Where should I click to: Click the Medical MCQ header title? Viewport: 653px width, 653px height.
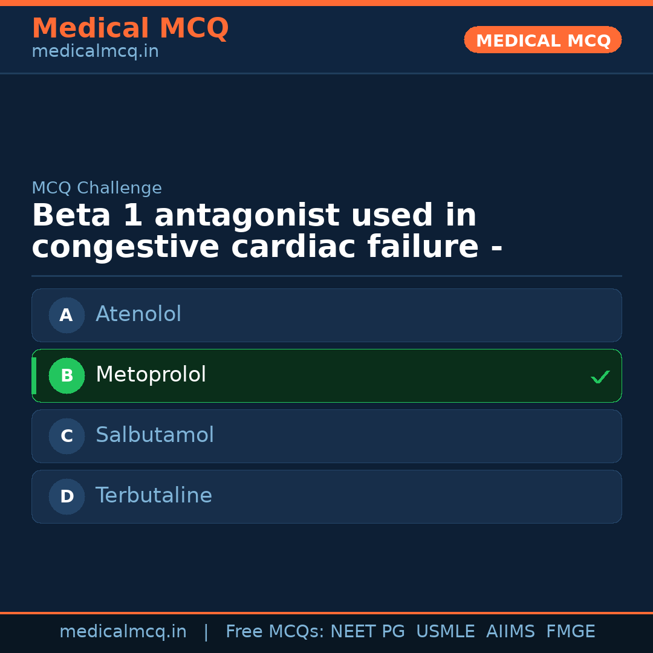(130, 28)
